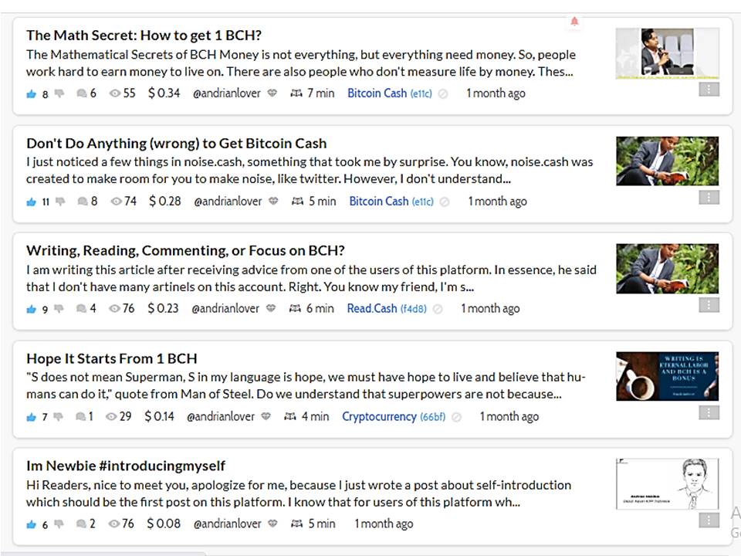741x556 pixels.
Task: Open Bitcoin Cash (e11c) community on 'The Math Secret'
Action: point(389,93)
